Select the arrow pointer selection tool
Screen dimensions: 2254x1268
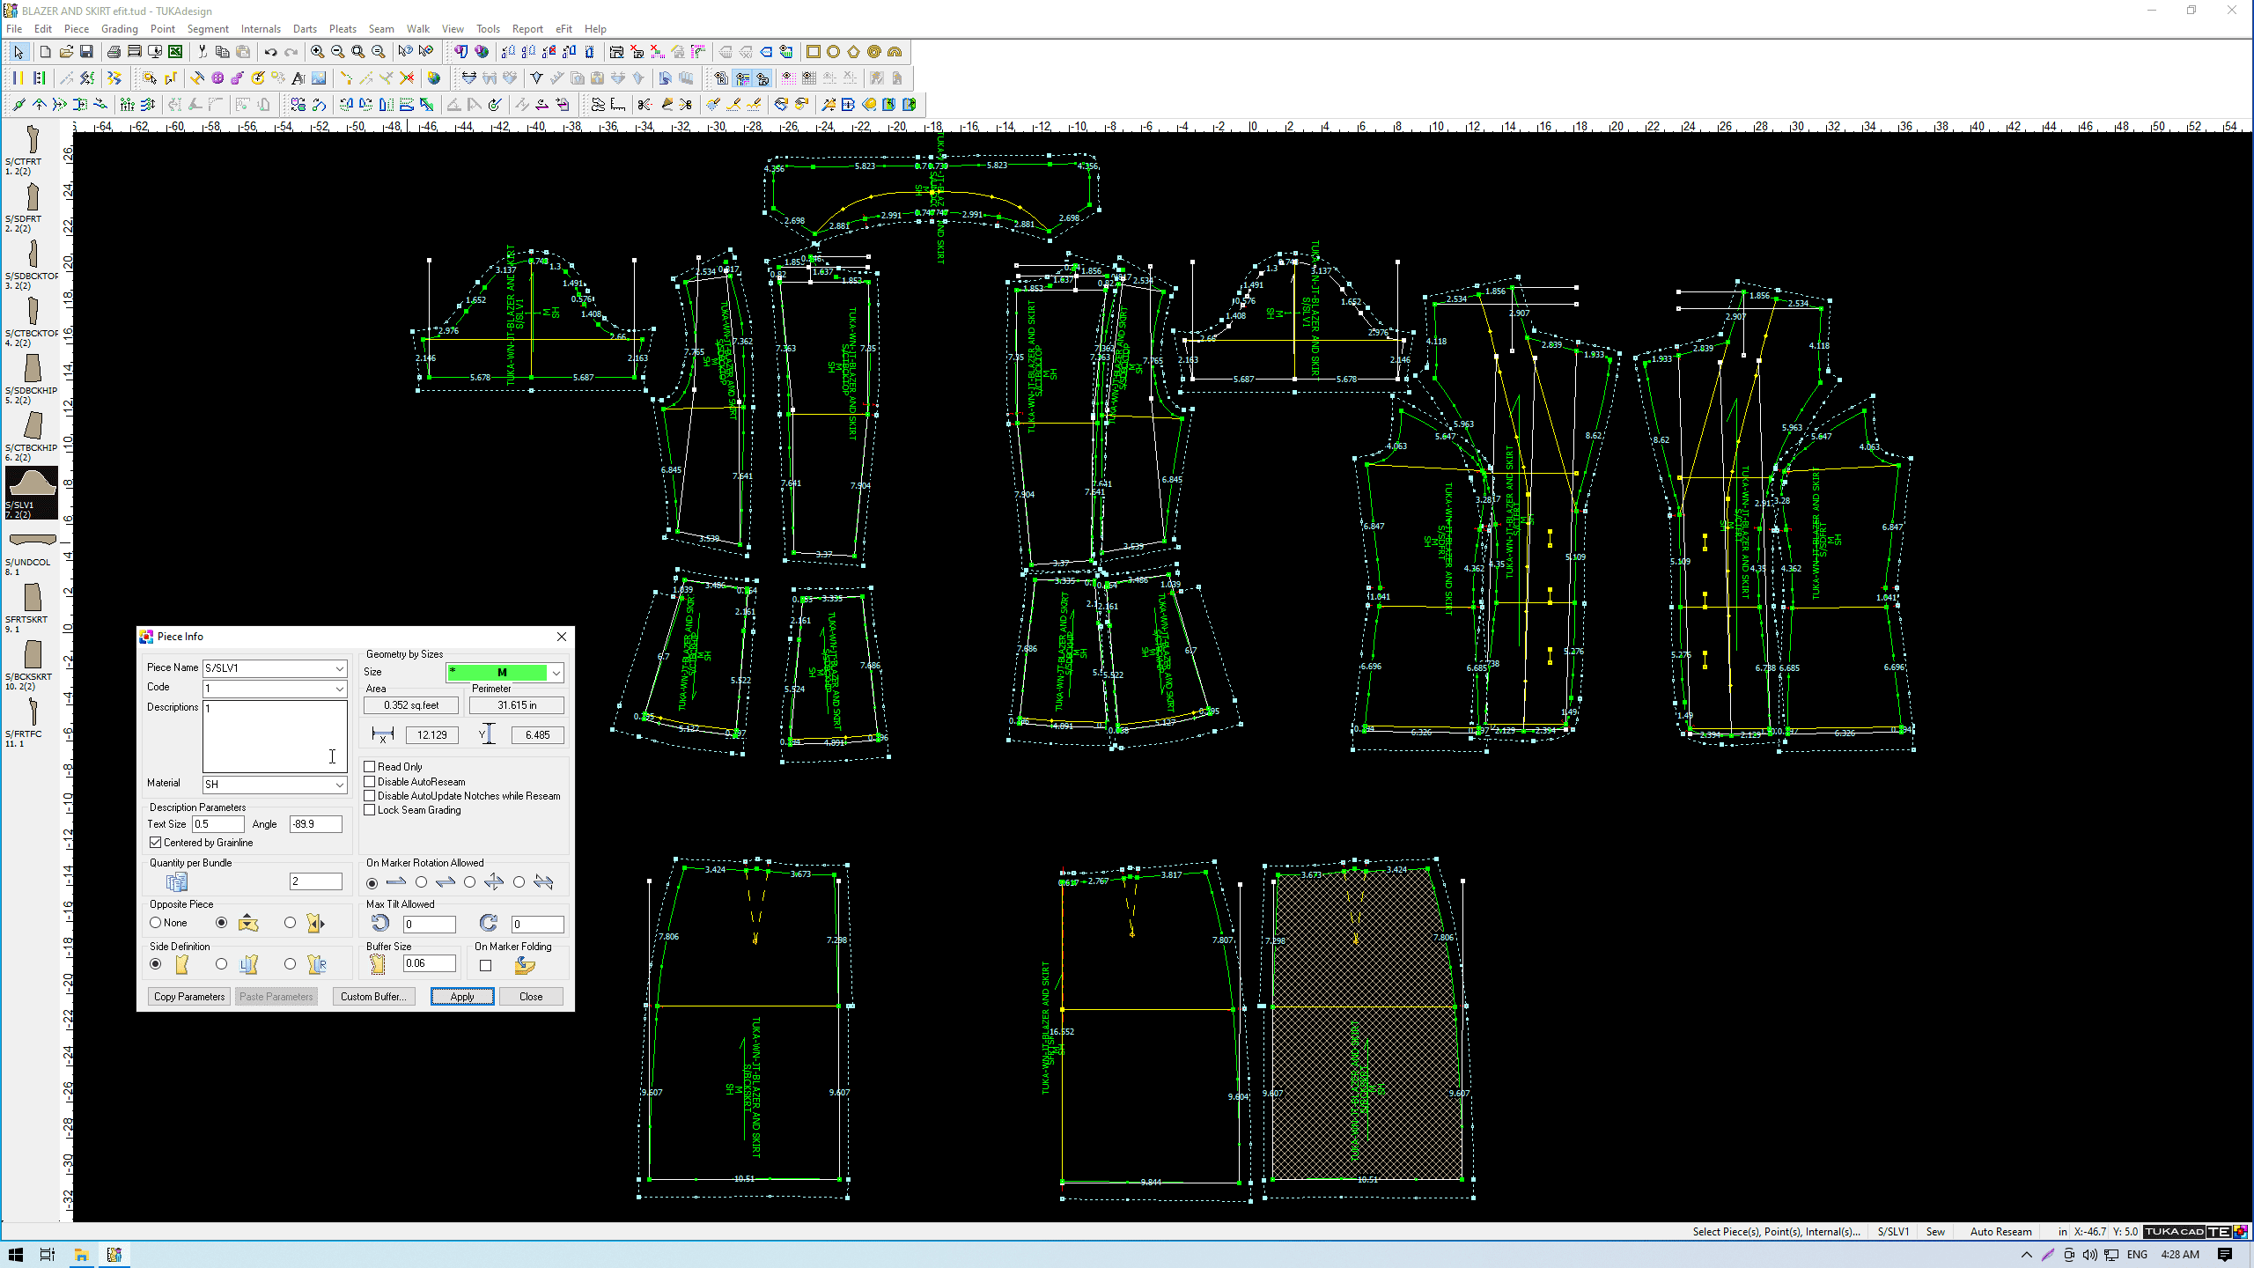[18, 52]
